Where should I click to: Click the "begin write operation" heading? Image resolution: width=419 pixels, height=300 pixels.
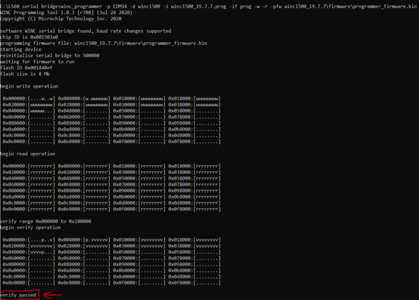click(29, 86)
